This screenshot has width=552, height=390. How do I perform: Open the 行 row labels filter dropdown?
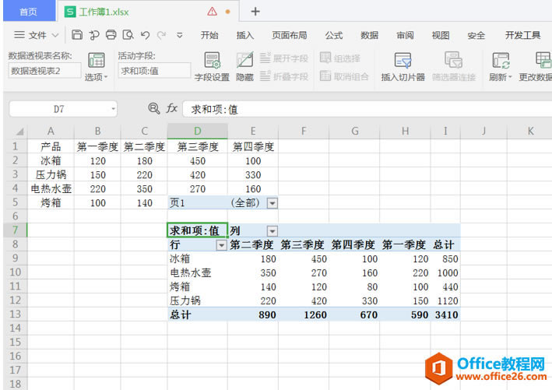pos(221,245)
